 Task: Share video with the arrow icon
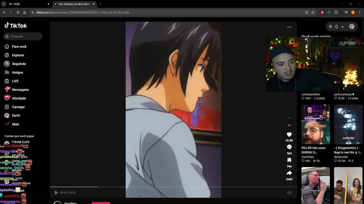[x=289, y=173]
